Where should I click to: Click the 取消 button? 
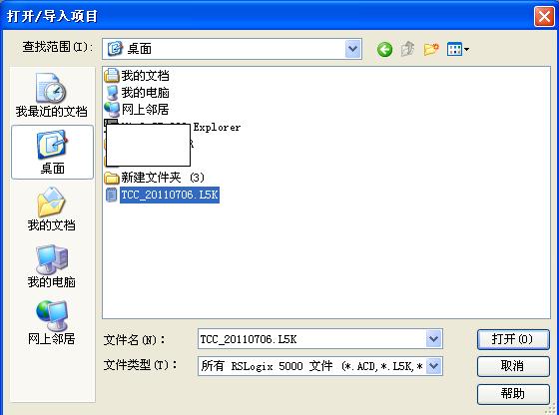[x=513, y=366]
